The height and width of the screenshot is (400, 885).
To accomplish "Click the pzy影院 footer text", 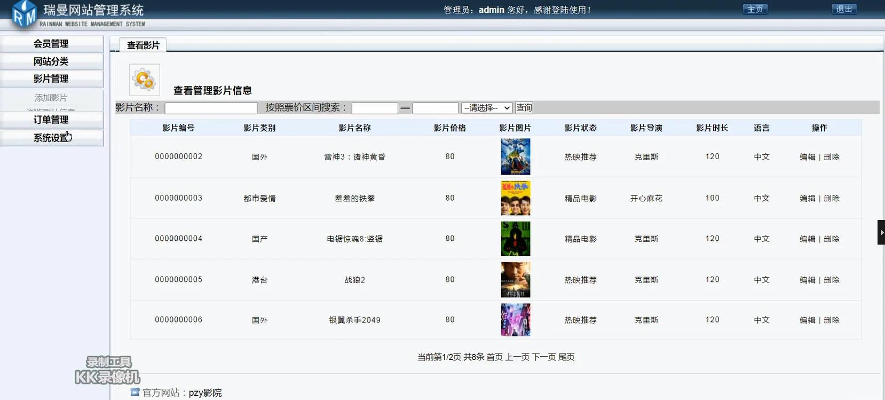I will point(205,393).
